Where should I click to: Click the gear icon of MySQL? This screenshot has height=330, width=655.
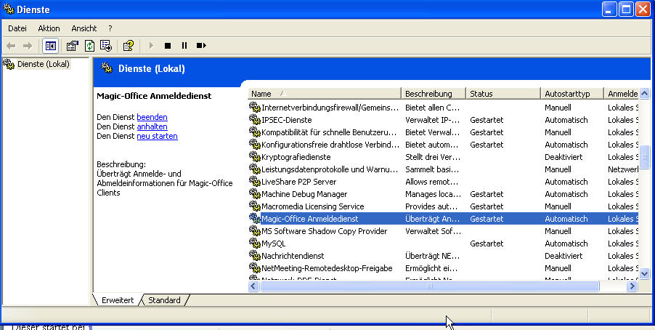coord(255,244)
